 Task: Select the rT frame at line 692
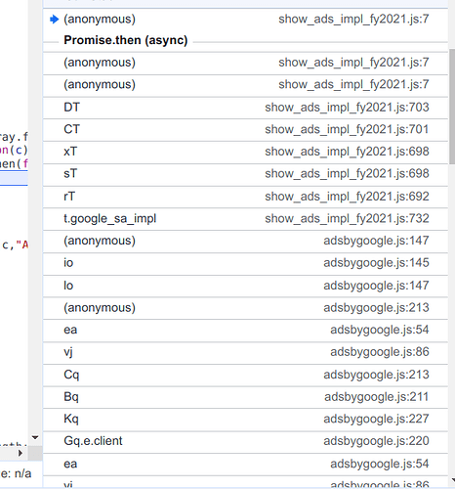(x=245, y=197)
